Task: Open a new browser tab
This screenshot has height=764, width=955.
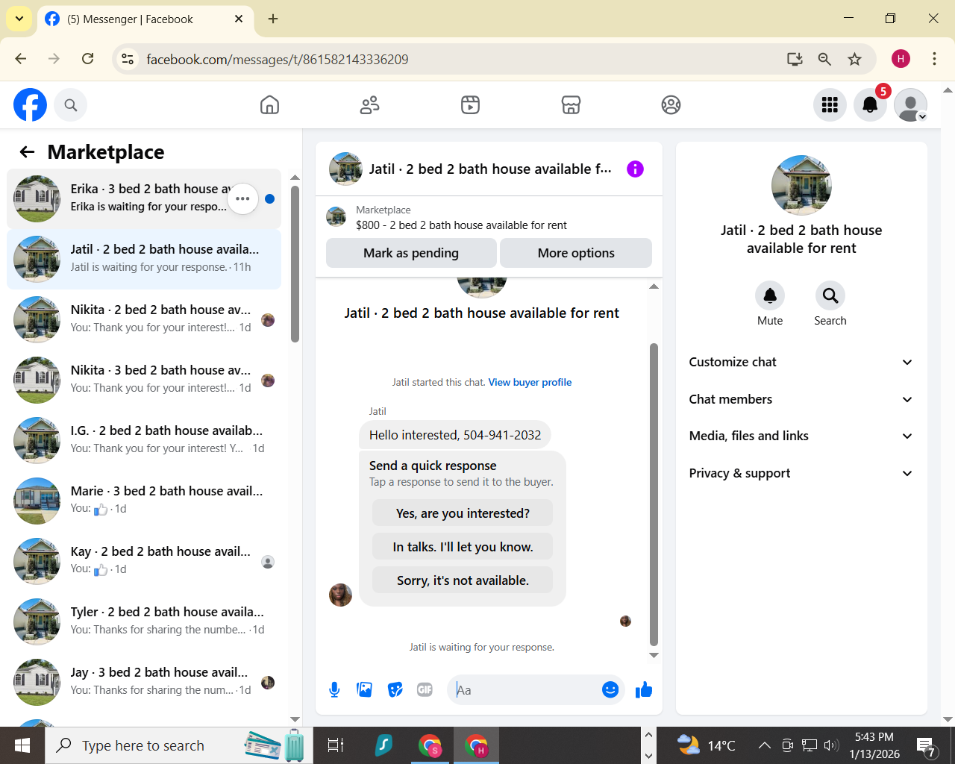Action: 273,19
